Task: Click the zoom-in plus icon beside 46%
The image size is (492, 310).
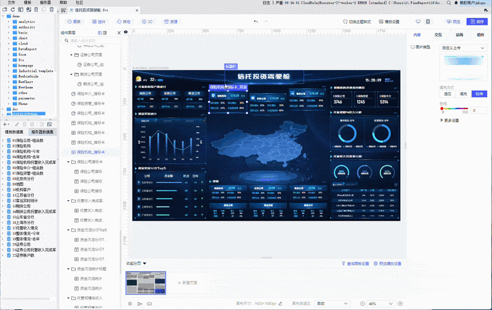Action: pyautogui.click(x=400, y=303)
